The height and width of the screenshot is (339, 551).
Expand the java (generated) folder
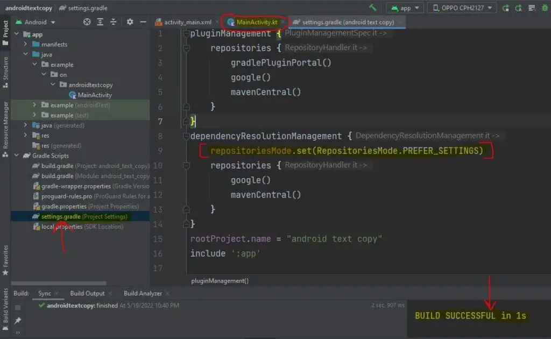pos(25,125)
